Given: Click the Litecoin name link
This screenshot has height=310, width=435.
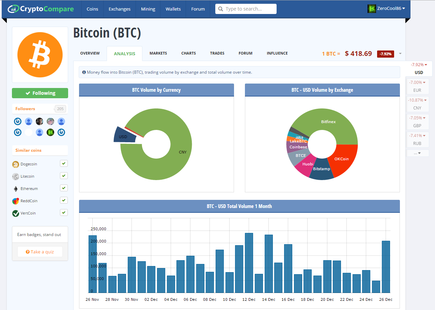Looking at the screenshot, I should (x=28, y=176).
